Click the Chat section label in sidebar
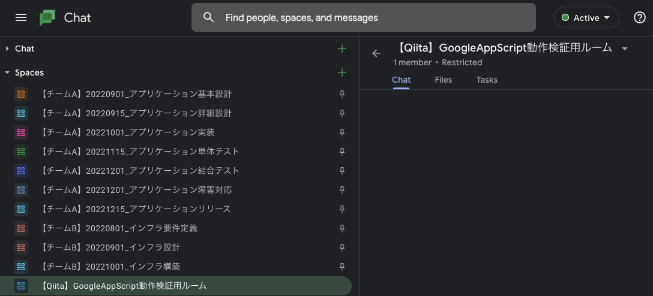Screen dimensions: 653x296 coord(25,49)
